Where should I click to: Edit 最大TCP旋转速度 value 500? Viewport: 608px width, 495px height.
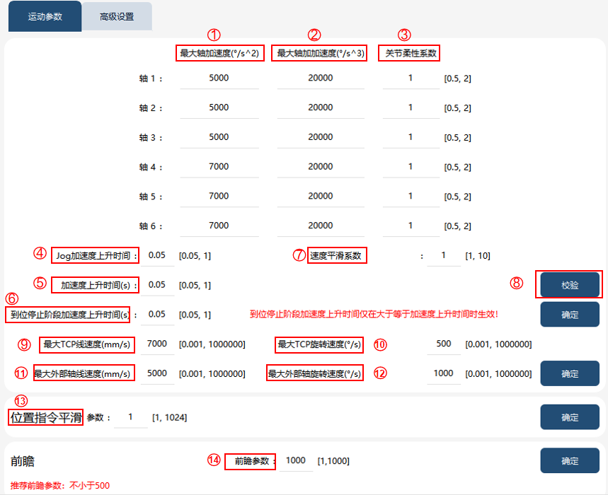click(444, 344)
